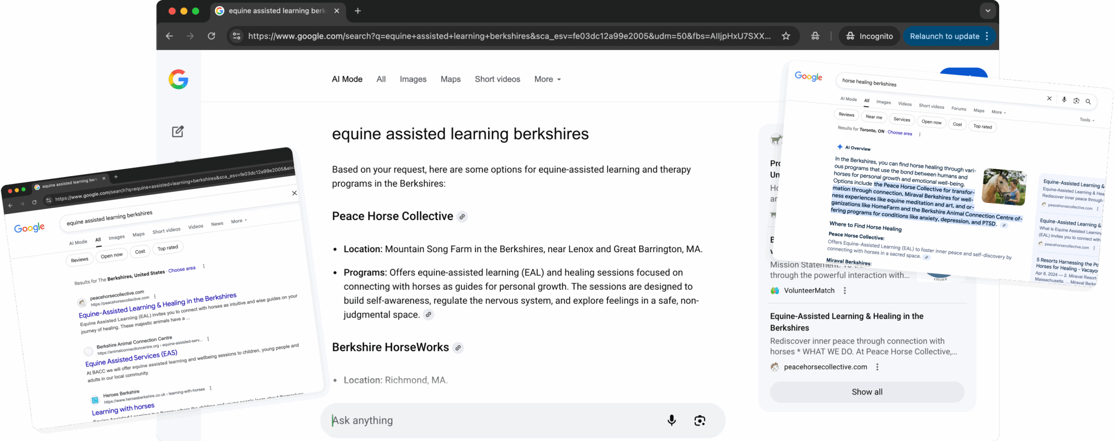Switch to the Images tab
Viewport: 1114px width, 441px height.
pyautogui.click(x=413, y=79)
